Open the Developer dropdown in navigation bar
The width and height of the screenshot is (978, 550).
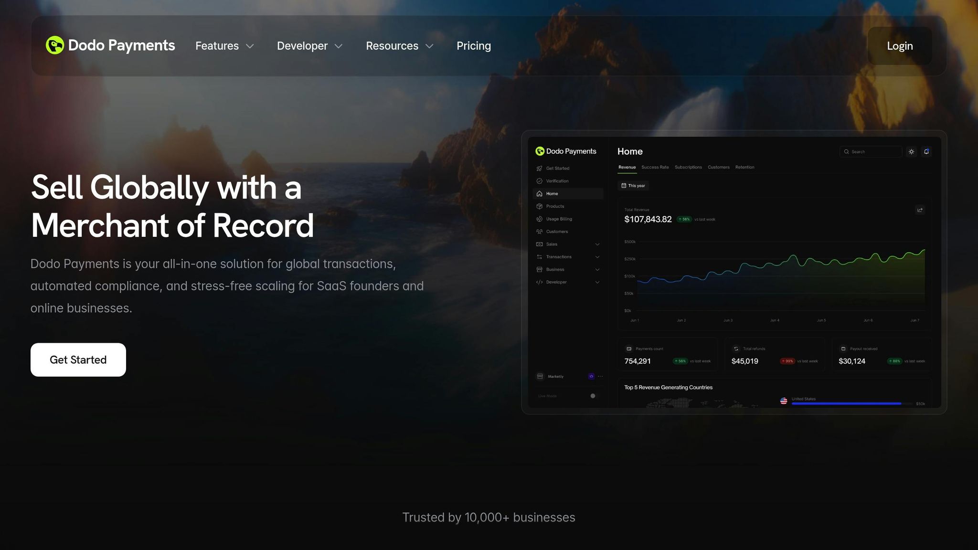[309, 46]
